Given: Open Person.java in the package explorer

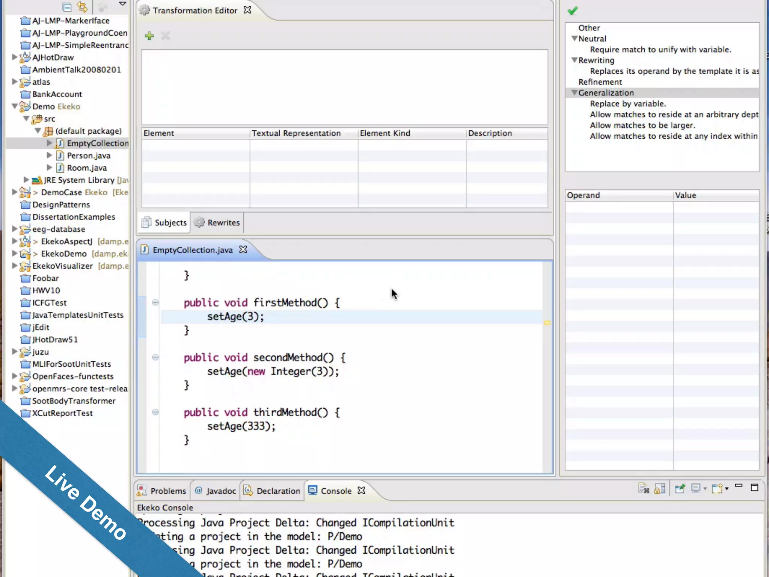Looking at the screenshot, I should 88,156.
